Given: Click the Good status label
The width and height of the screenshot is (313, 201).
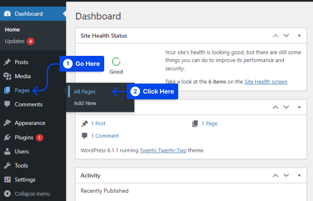Looking at the screenshot, I should tap(116, 72).
